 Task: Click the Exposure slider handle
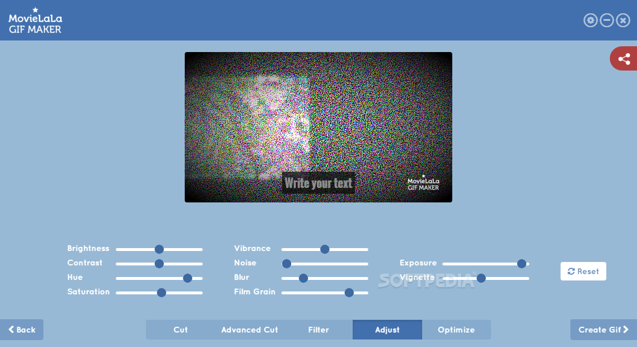click(x=522, y=264)
